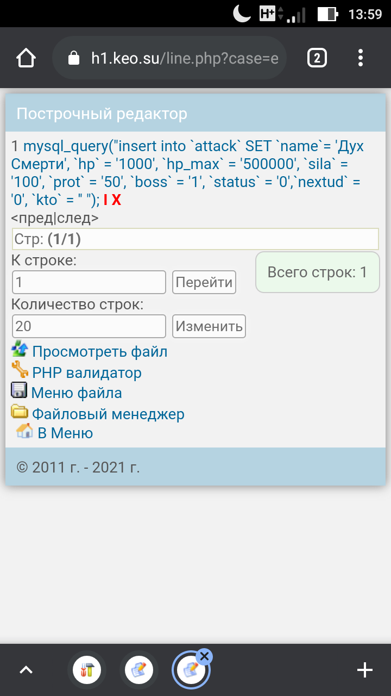Open the Просмотреть файл link
This screenshot has width=391, height=696.
coord(99,352)
